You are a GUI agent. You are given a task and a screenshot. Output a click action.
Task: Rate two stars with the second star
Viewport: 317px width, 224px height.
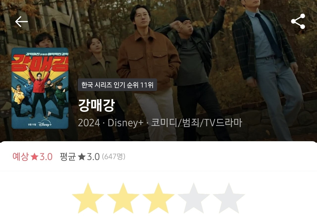(123, 198)
